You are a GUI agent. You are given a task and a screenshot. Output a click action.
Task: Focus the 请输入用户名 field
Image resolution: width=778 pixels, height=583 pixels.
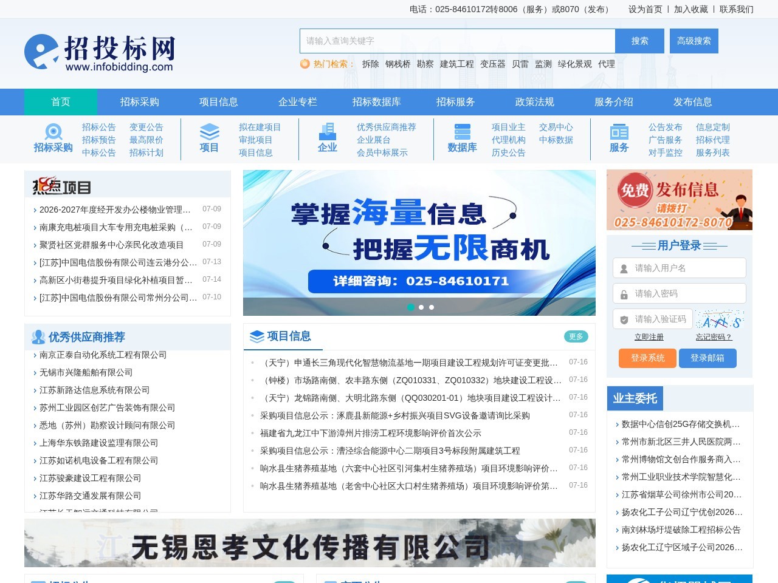[x=680, y=268]
